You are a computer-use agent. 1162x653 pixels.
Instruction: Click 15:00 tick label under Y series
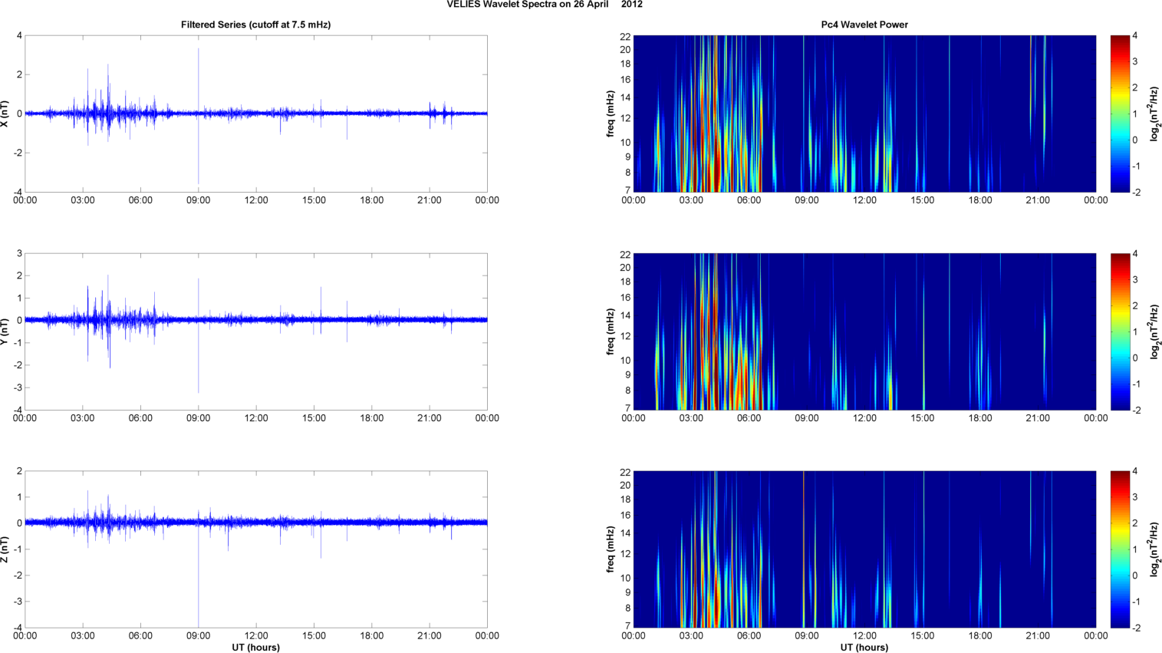314,418
